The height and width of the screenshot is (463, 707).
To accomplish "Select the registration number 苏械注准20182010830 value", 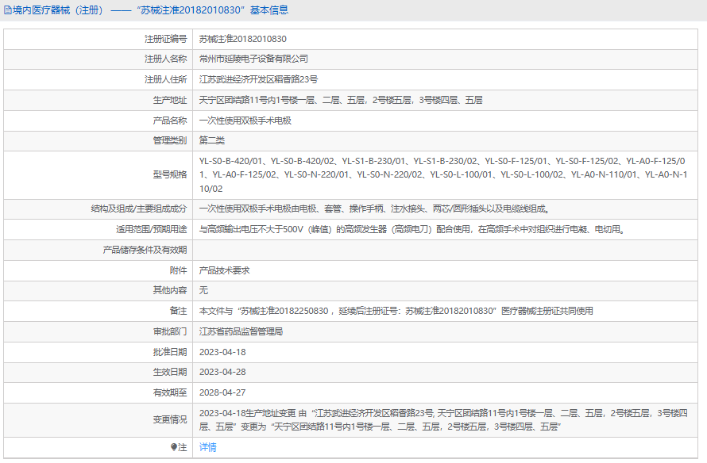I will (x=242, y=38).
